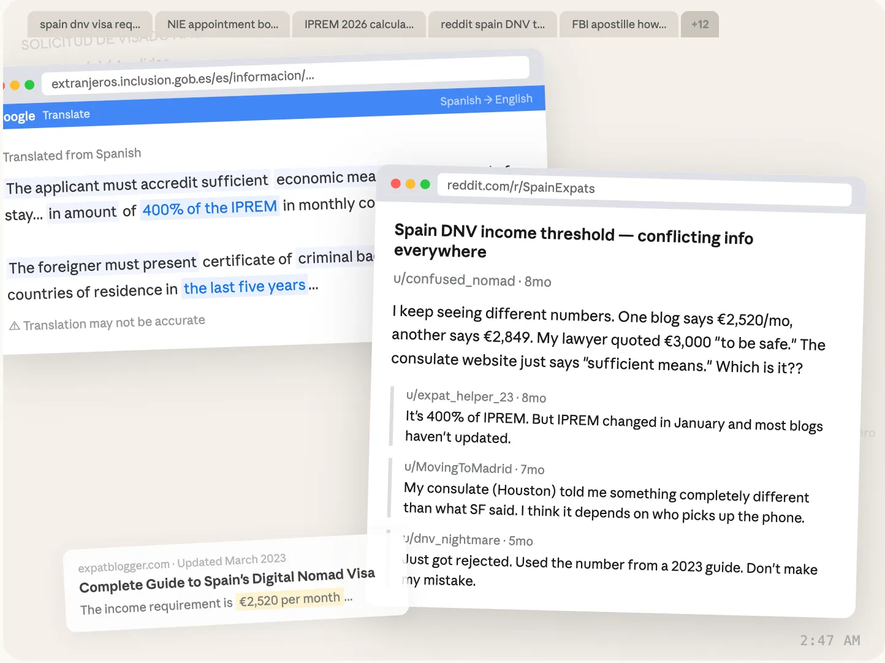
Task: Open the 'NIE appointment bo...' tab
Action: pyautogui.click(x=222, y=24)
